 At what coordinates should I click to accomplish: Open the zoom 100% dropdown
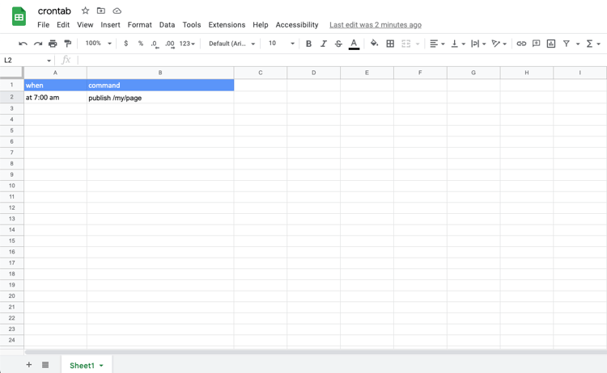(x=98, y=44)
